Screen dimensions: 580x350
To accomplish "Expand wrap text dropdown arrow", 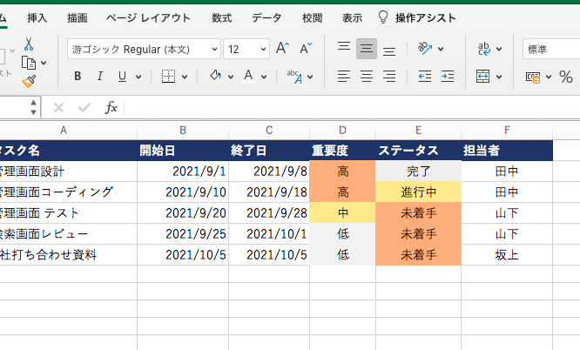I will coord(499,49).
